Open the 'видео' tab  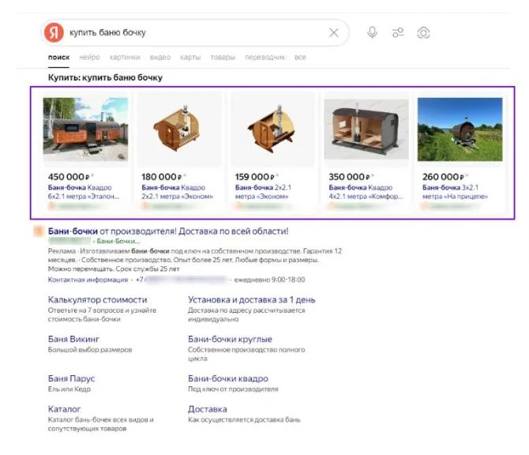tap(160, 58)
